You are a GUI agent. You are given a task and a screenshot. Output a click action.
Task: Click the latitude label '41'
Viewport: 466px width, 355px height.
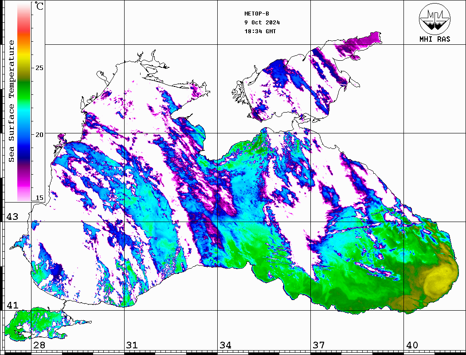pyautogui.click(x=12, y=305)
